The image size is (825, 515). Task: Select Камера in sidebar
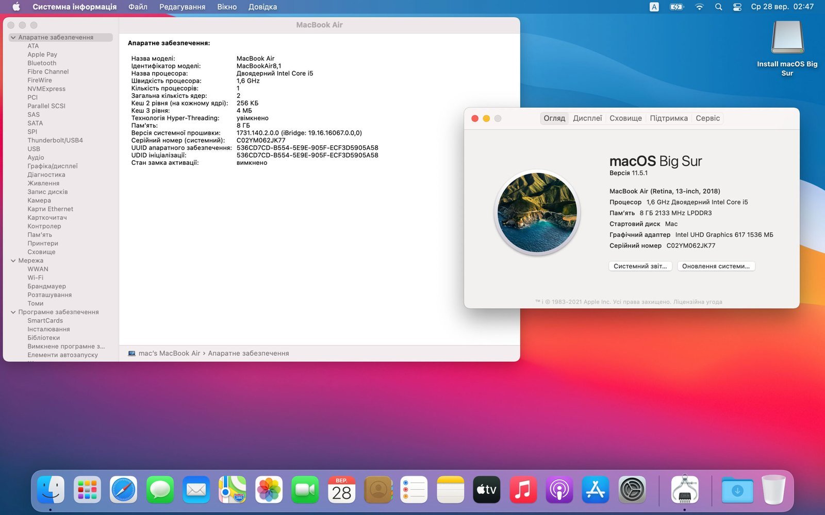(x=39, y=200)
